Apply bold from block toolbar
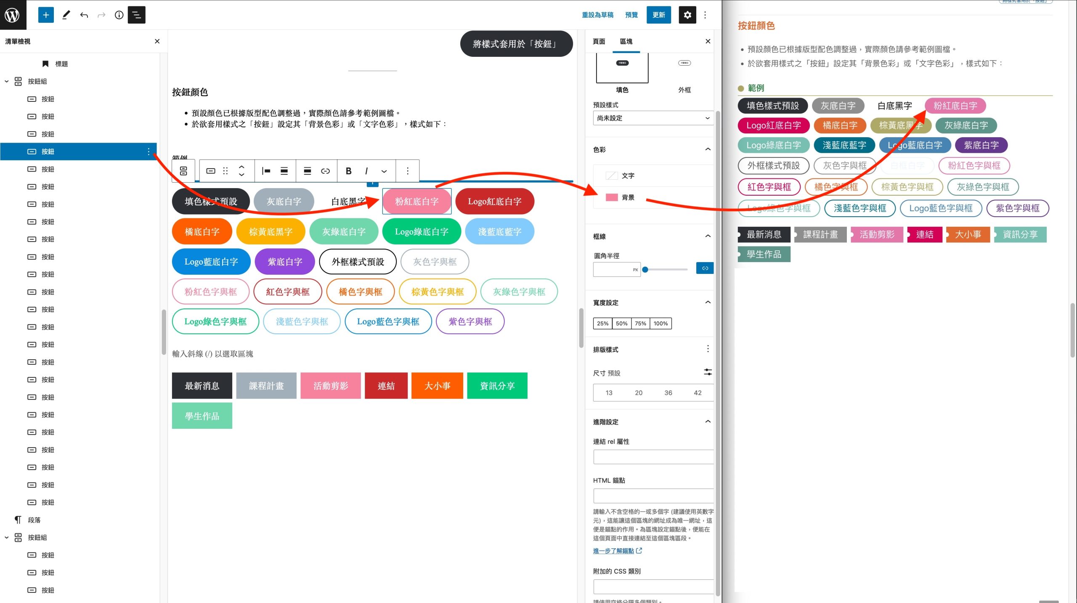1077x603 pixels. pyautogui.click(x=348, y=171)
